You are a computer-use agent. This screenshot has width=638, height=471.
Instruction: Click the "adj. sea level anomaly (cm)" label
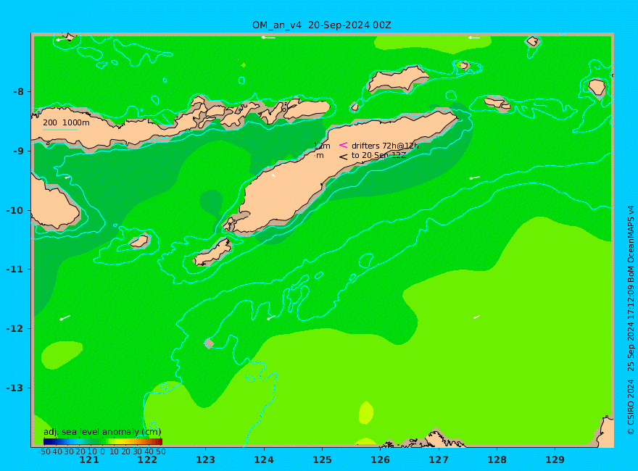tap(102, 432)
